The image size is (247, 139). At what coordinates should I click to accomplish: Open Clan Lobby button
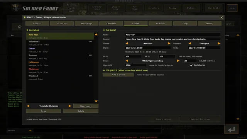click(213, 8)
